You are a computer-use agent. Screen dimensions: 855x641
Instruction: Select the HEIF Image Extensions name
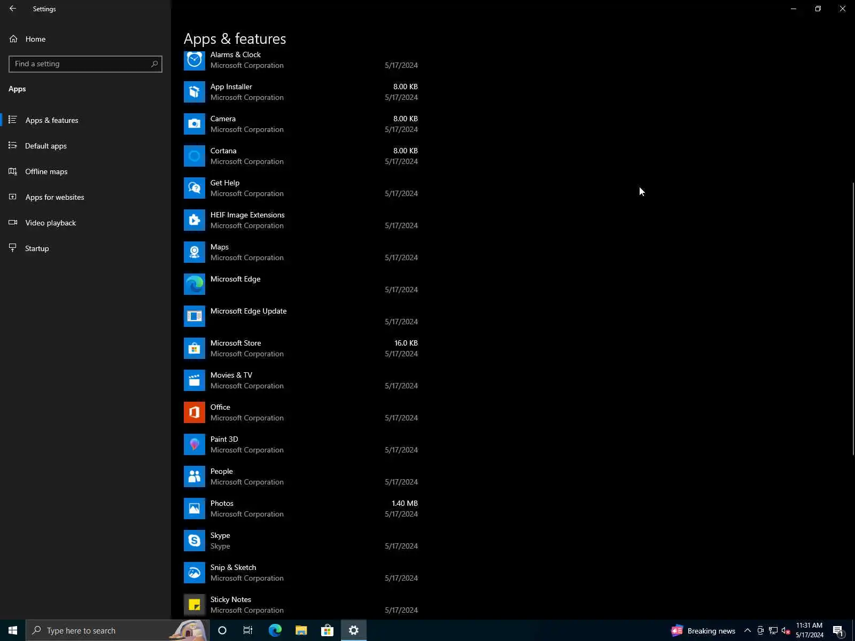[247, 215]
